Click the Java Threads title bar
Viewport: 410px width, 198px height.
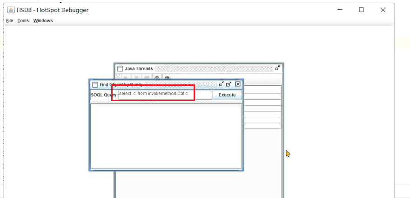209,69
